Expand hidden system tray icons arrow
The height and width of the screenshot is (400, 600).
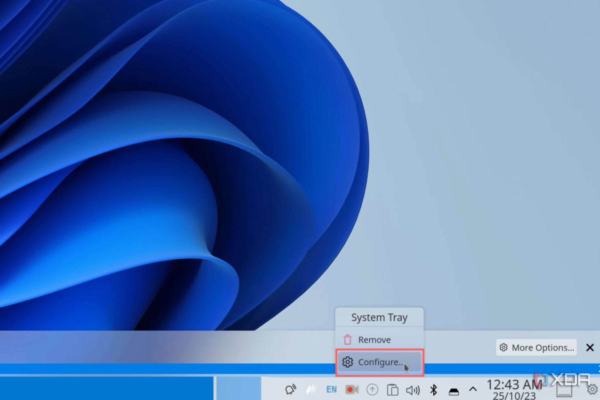click(x=473, y=389)
